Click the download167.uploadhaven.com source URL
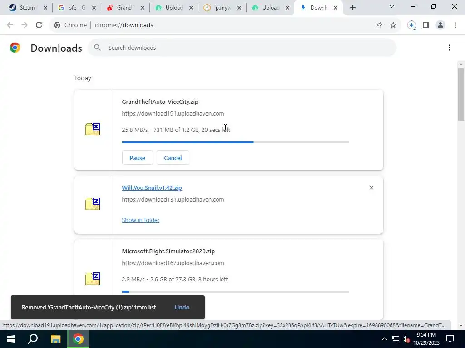465x348 pixels. pos(173,263)
